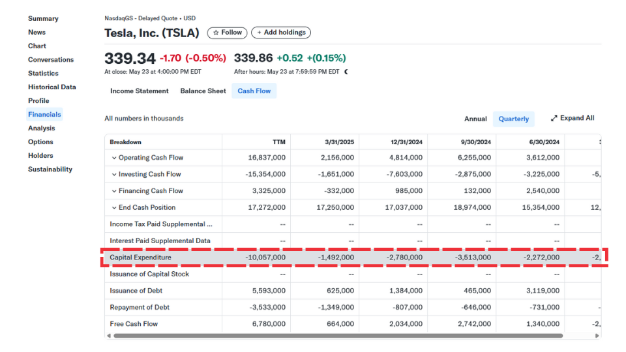Open Profile in sidebar
The image size is (626, 352).
point(38,101)
